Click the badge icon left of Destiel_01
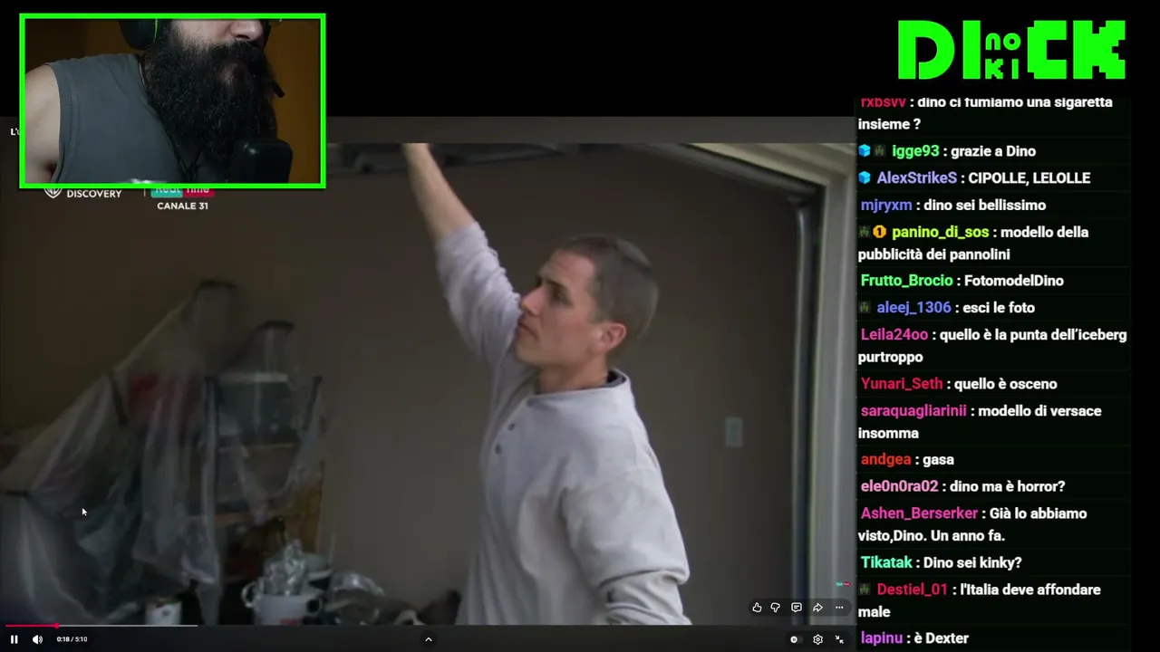 click(865, 590)
